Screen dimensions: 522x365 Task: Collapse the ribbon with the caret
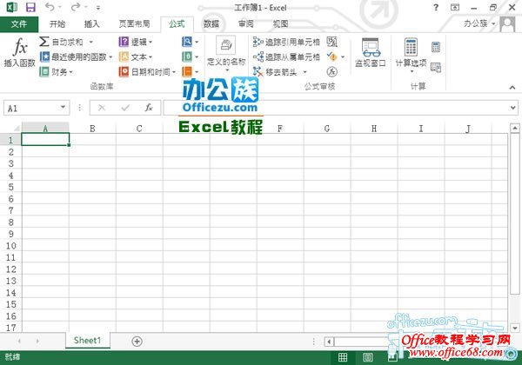[512, 88]
